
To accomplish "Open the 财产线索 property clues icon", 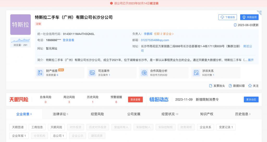I will pyautogui.click(x=40, y=73).
